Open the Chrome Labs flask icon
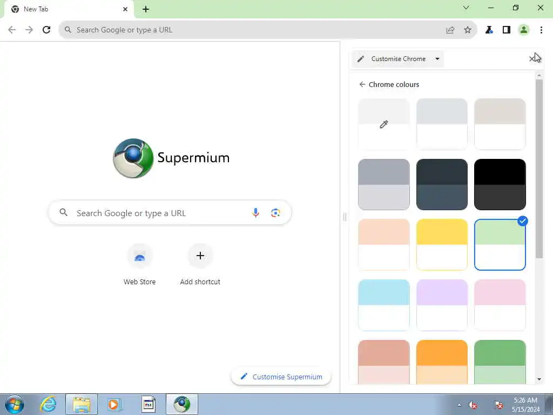The width and height of the screenshot is (553, 415). [489, 30]
